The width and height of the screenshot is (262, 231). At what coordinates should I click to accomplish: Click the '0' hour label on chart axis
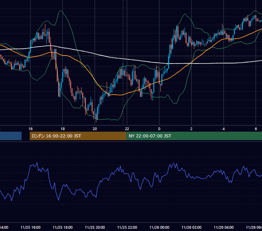159,129
